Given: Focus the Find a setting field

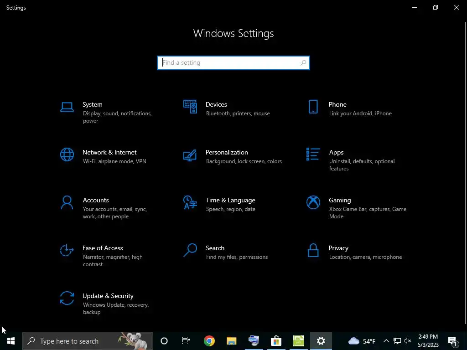Looking at the screenshot, I should pos(233,63).
